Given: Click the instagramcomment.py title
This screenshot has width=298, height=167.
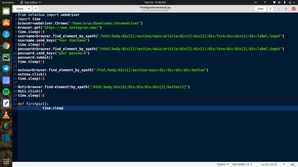Looking at the screenshot, I should coord(155,7).
